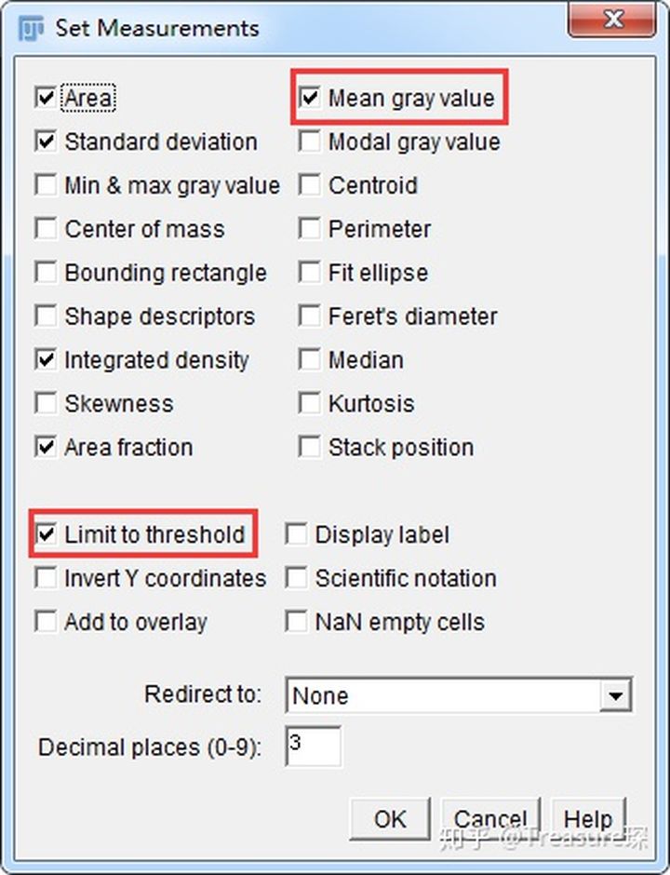Viewport: 670px width, 875px height.
Task: Check Shape descriptors box
Action: (46, 316)
